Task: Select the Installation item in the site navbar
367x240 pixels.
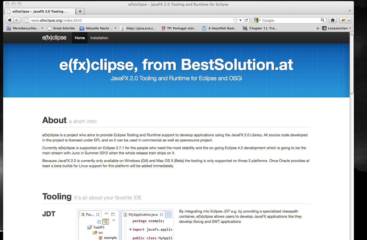Action: 99,38
